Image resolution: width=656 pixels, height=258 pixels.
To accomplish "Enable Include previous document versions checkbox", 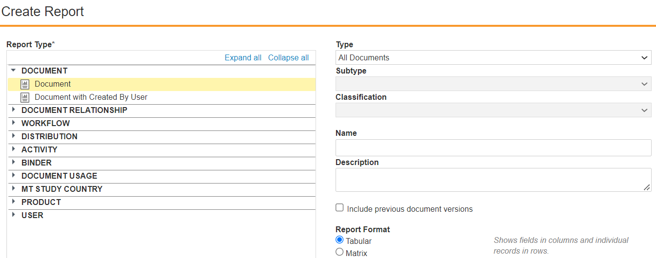I will 340,208.
